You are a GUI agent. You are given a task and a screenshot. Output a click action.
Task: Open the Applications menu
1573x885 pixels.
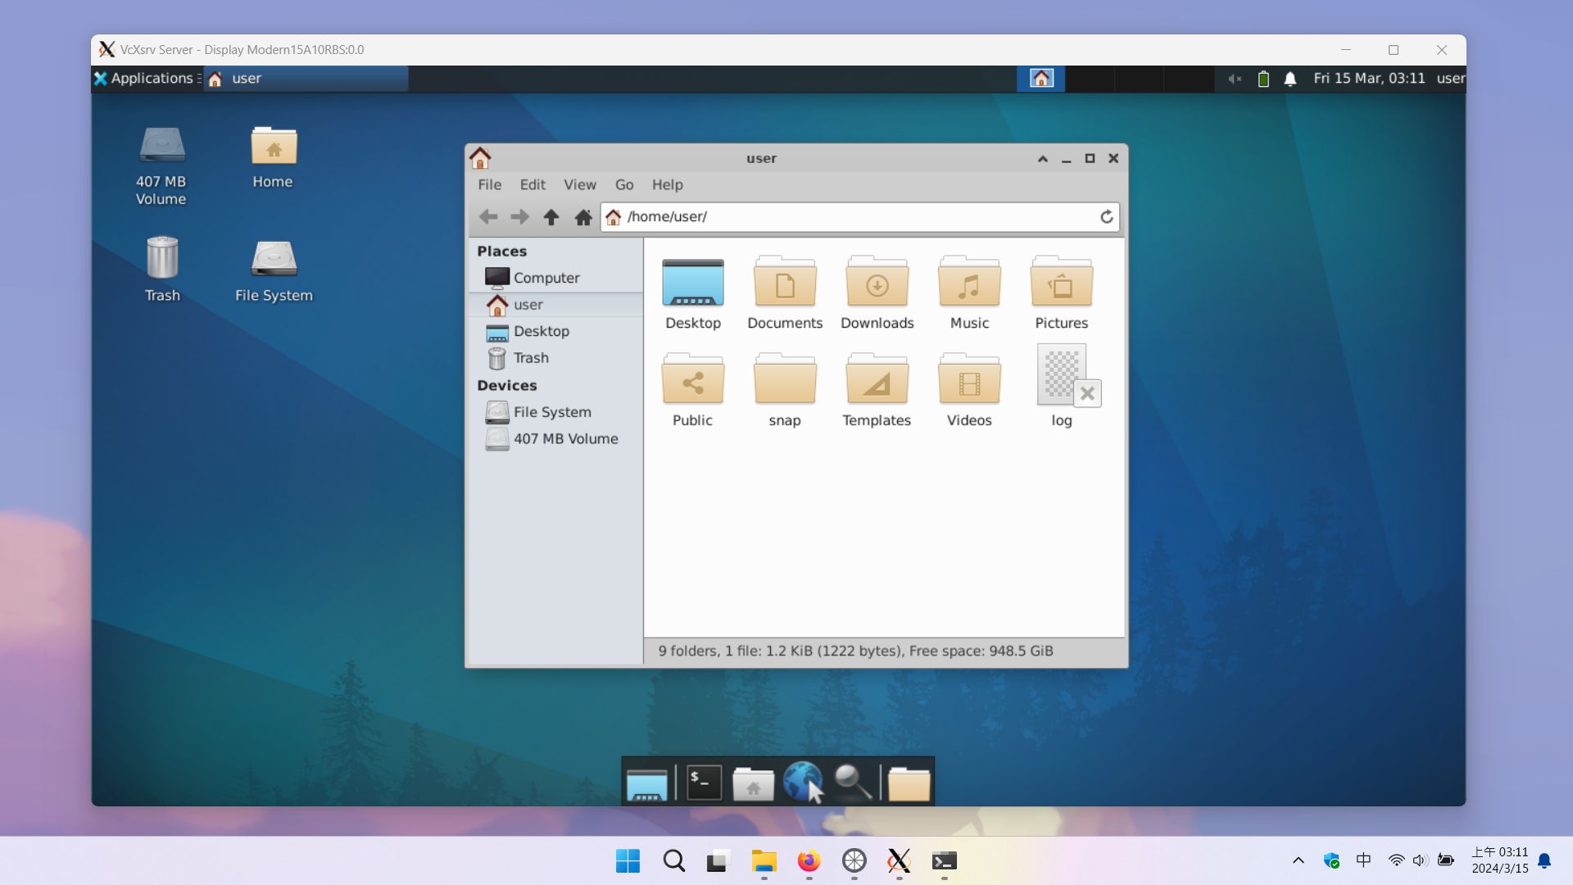pyautogui.click(x=144, y=79)
